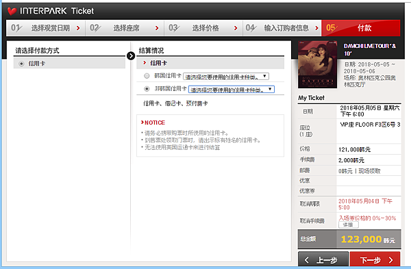Viewport: 411px width, 269px height.
Task: Go to step 01 选择观赏日期 tab
Action: pos(46,28)
